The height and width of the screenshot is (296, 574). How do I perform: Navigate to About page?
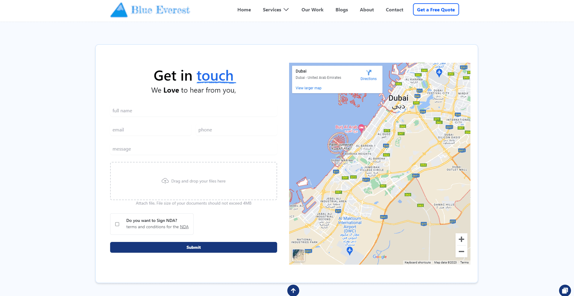(367, 10)
